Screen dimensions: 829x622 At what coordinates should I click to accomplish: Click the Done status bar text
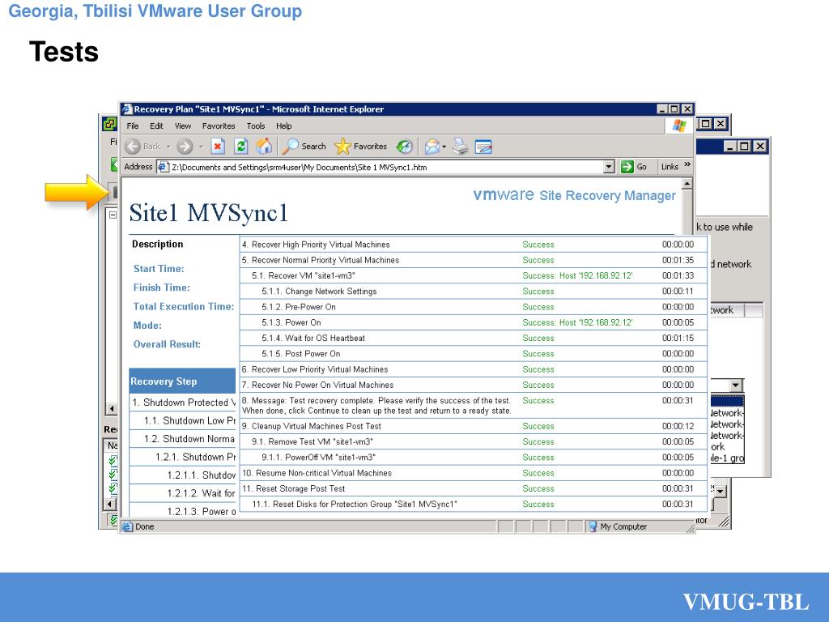click(144, 526)
